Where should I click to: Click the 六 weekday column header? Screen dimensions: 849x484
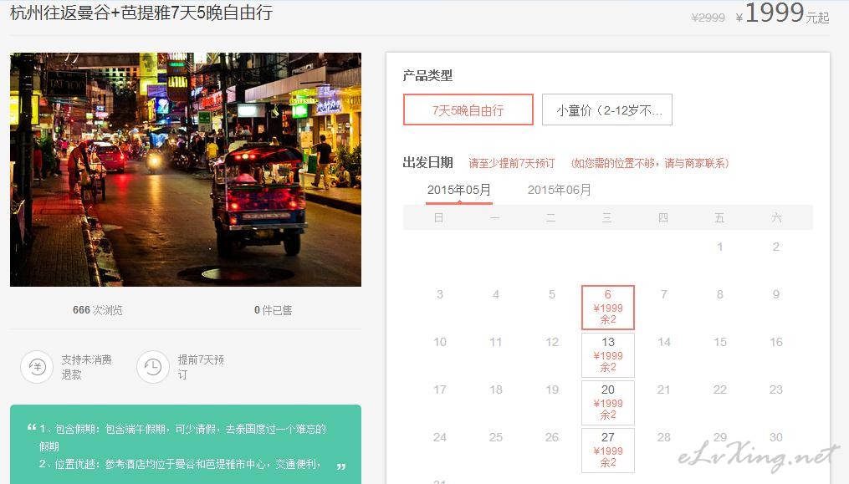(x=776, y=217)
